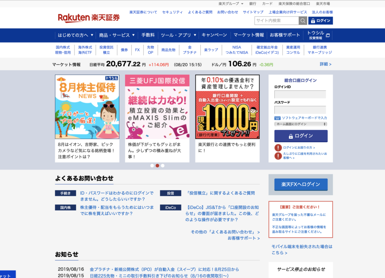Image resolution: width=385 pixels, height=278 pixels.
Task: Go to 国内株式 現物・信用 category
Action: 63,50
